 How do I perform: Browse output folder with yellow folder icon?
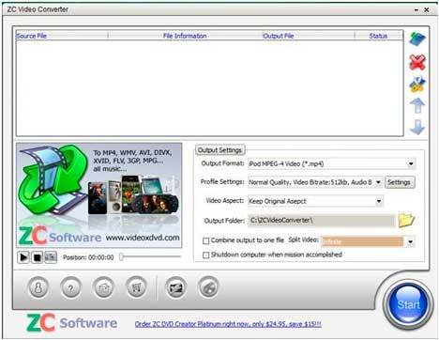pos(406,220)
